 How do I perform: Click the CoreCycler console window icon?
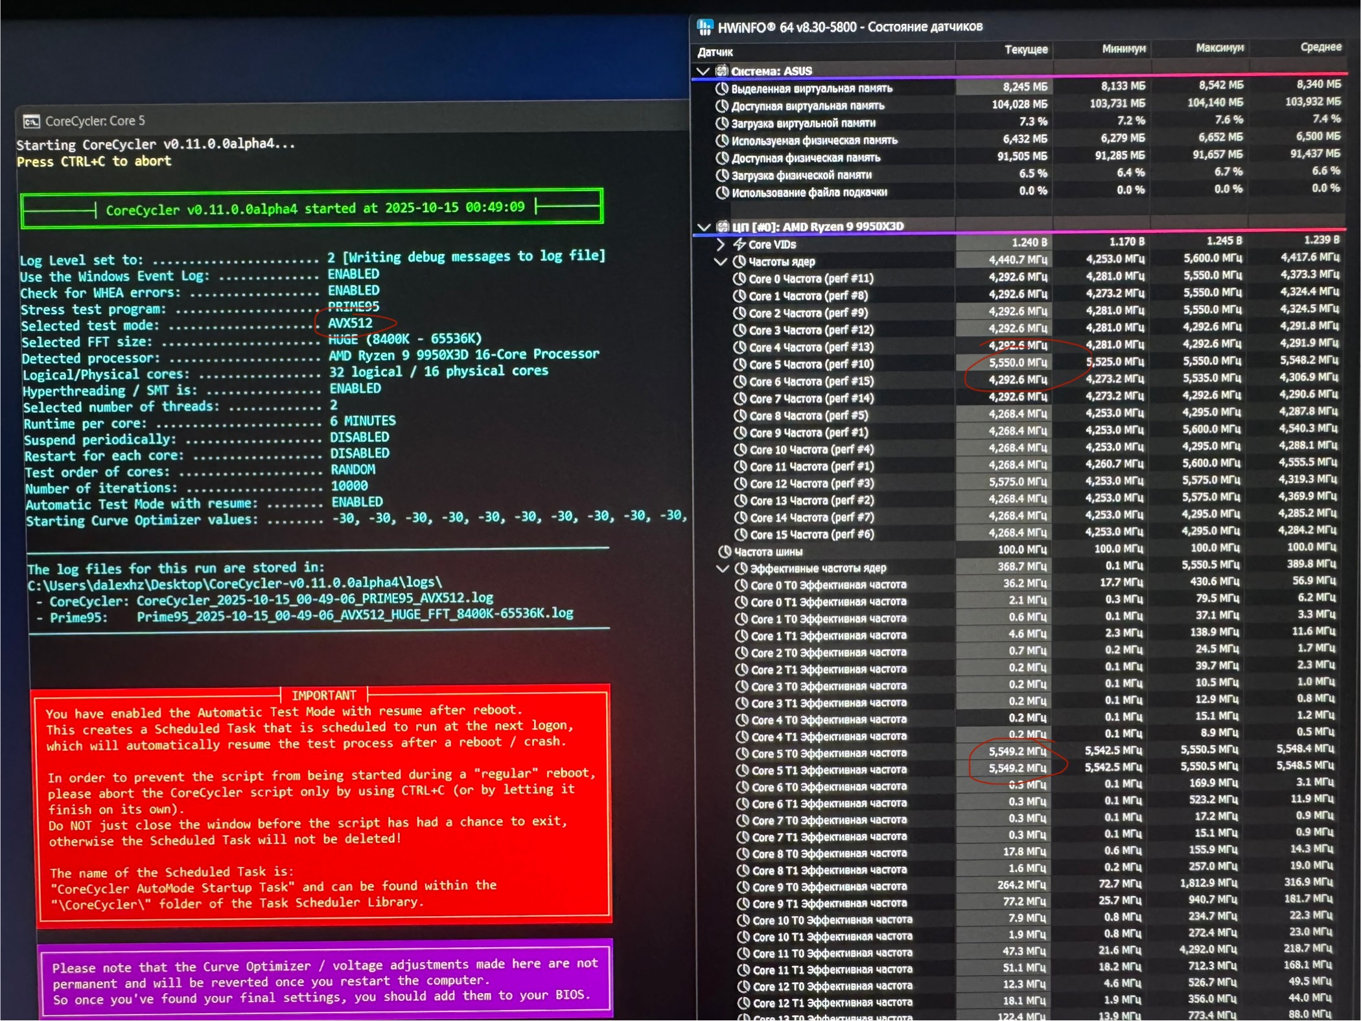click(x=30, y=121)
